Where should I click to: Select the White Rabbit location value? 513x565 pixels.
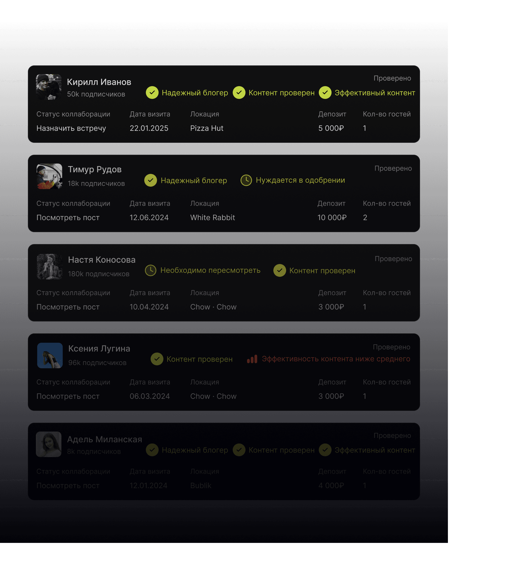coord(213,218)
